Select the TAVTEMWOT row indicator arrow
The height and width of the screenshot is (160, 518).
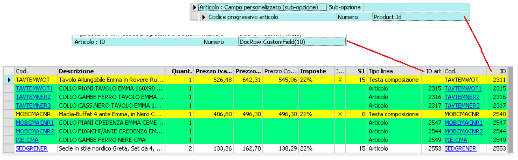click(9, 80)
